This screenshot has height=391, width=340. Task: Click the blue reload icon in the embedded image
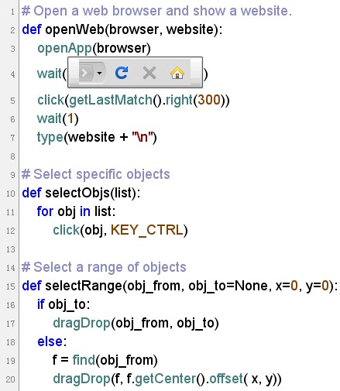[x=122, y=73]
